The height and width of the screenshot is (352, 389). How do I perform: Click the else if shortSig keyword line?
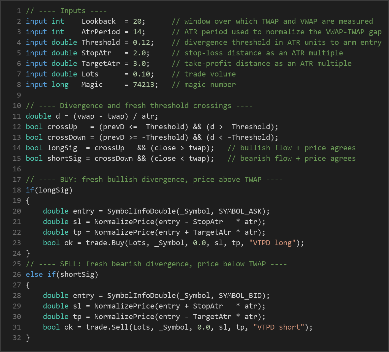pyautogui.click(x=62, y=275)
